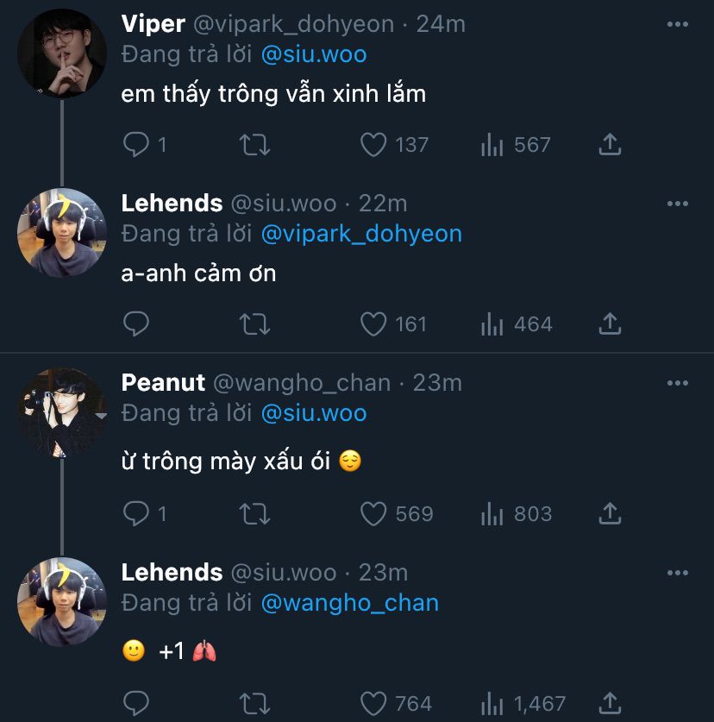Viewport: 714px width, 722px height.
Task: View analytics showing 1,467 views
Action: point(492,704)
